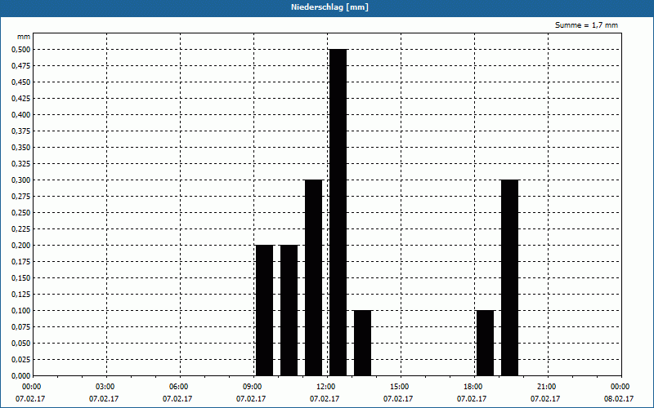Click the "0,175" y-axis value

click(x=21, y=262)
